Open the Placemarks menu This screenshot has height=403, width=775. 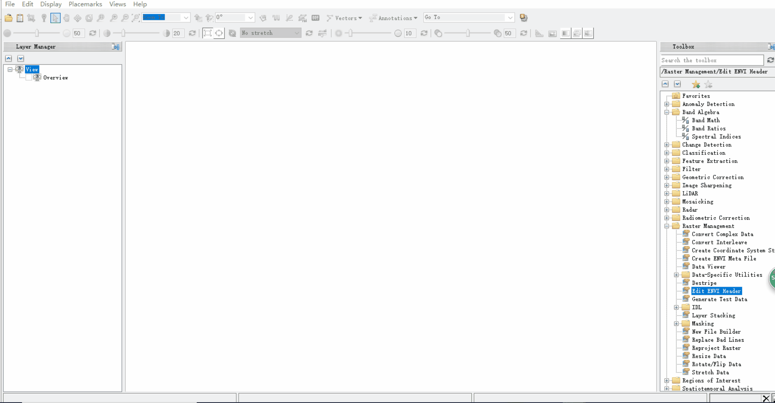(x=85, y=4)
